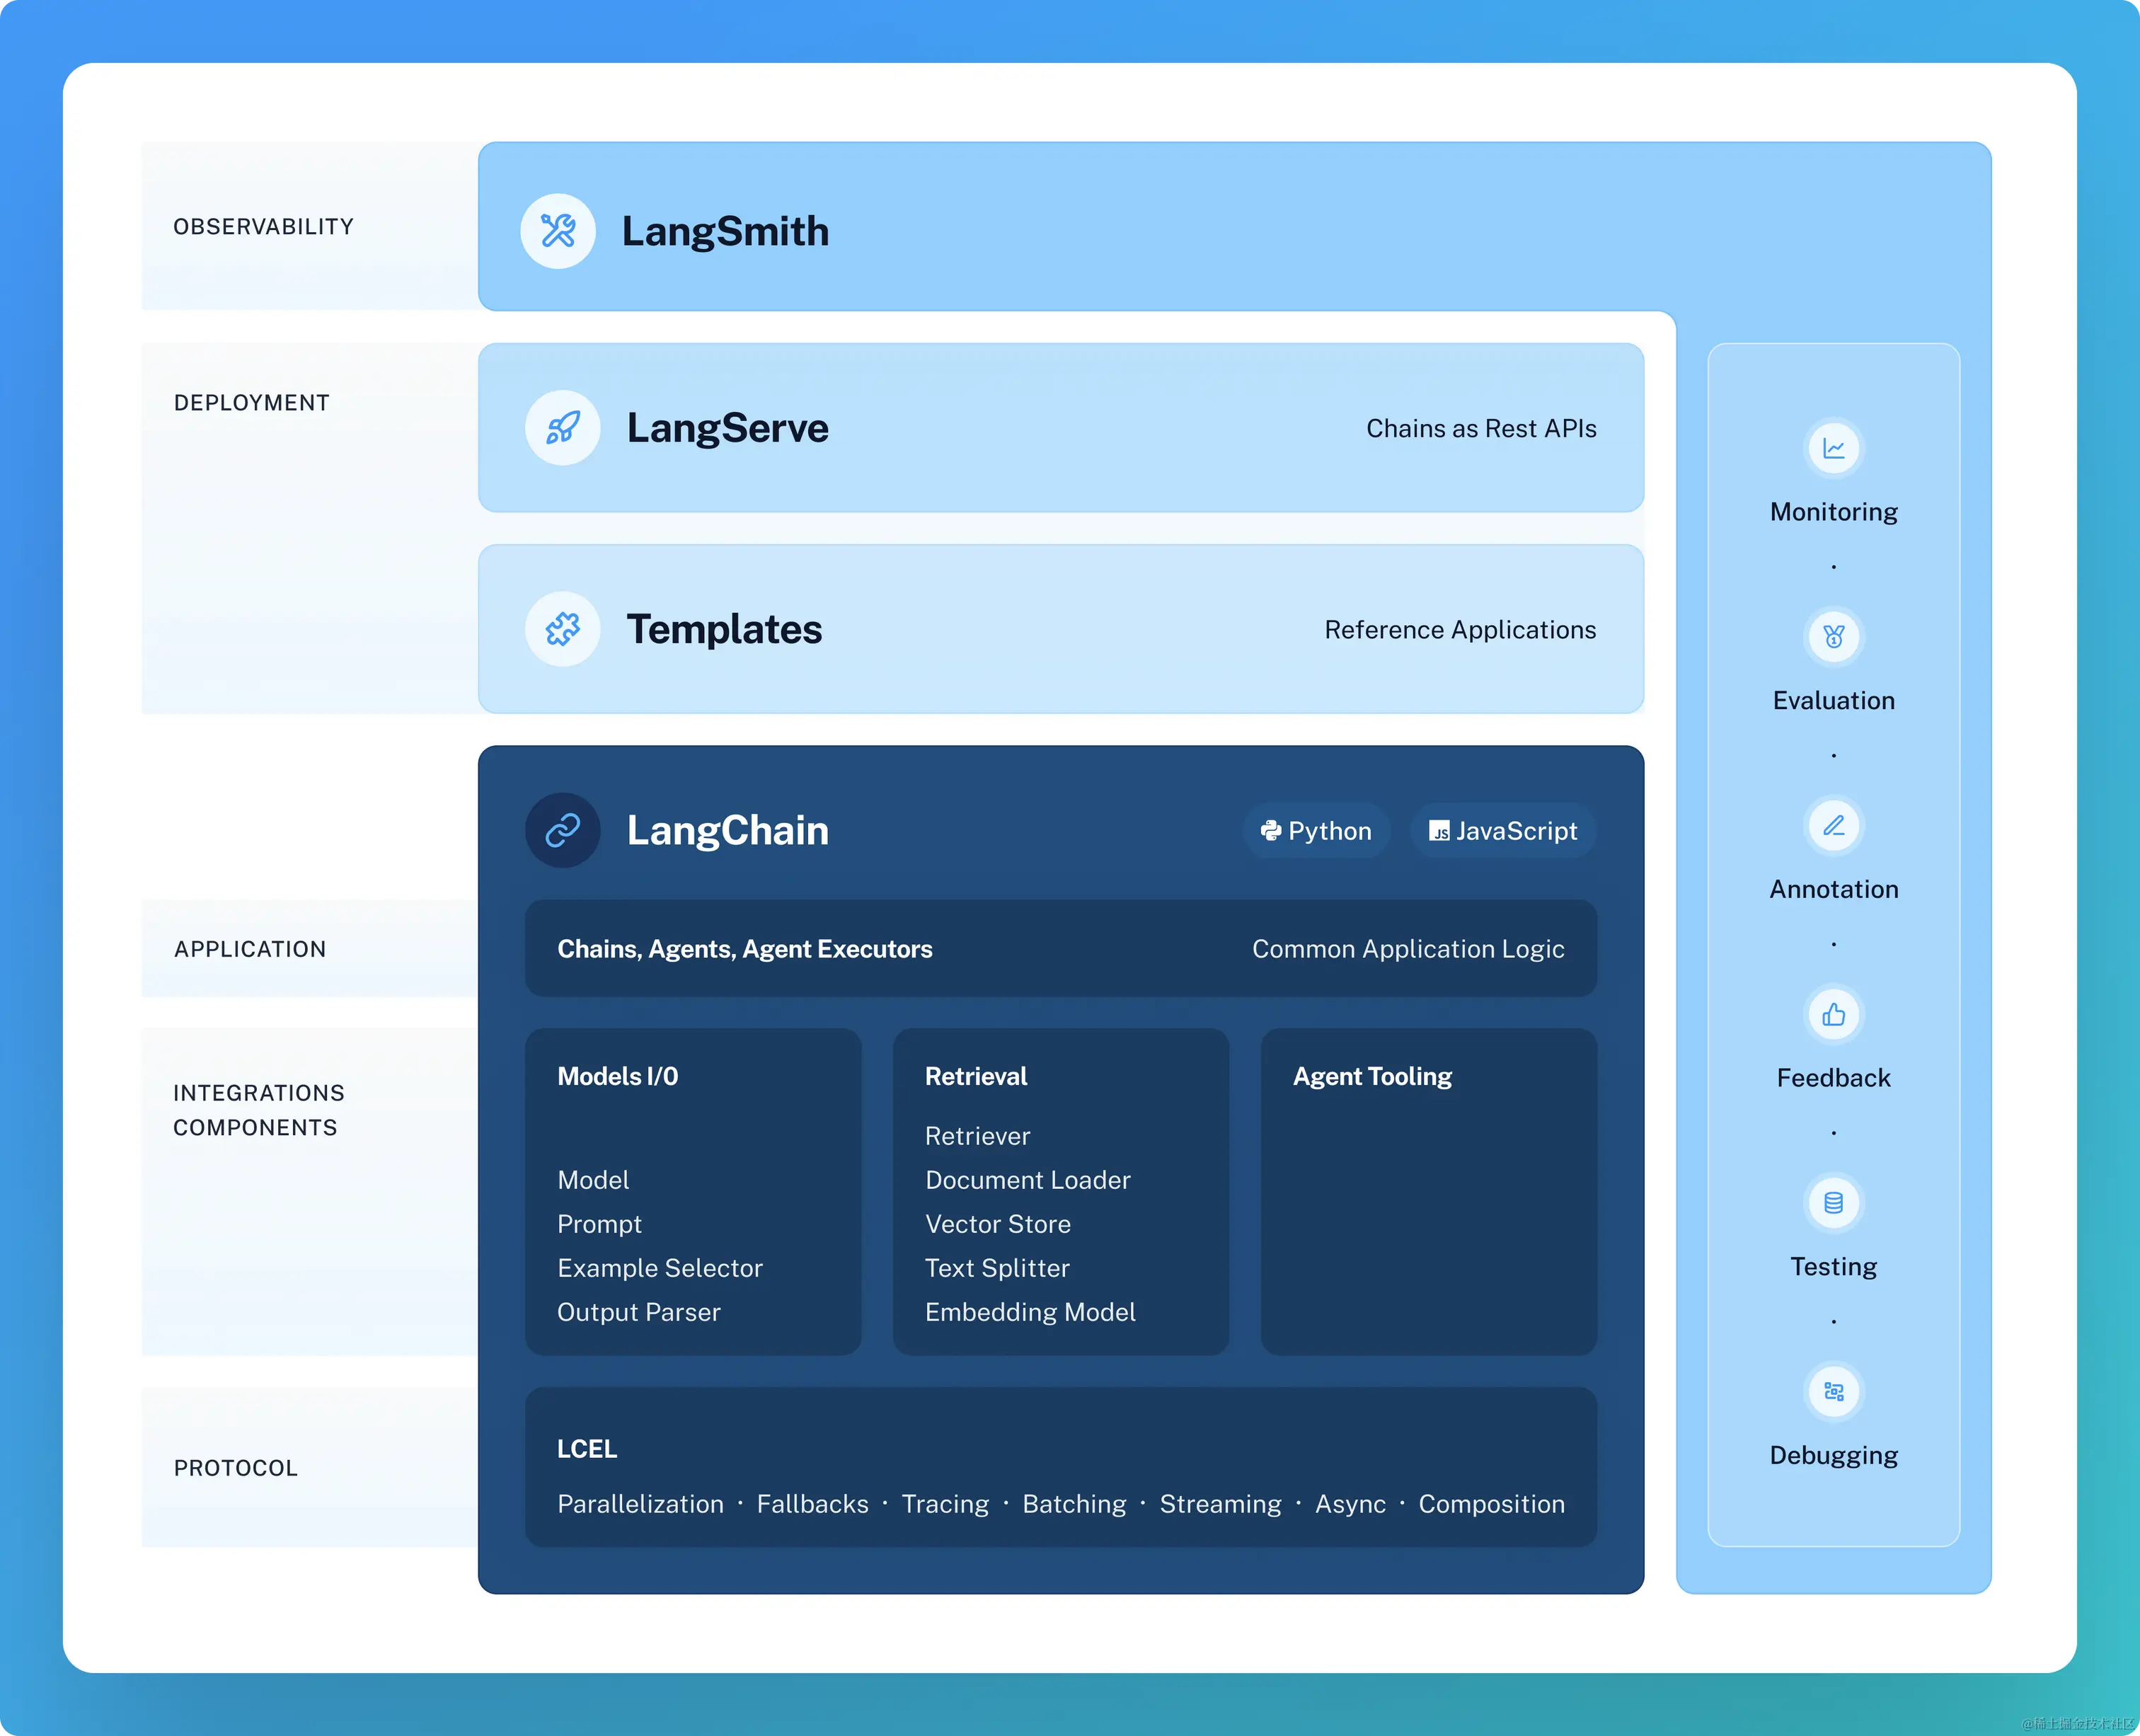Image resolution: width=2140 pixels, height=1736 pixels.
Task: Click Streaming in the LCEL row
Action: (x=1220, y=1504)
